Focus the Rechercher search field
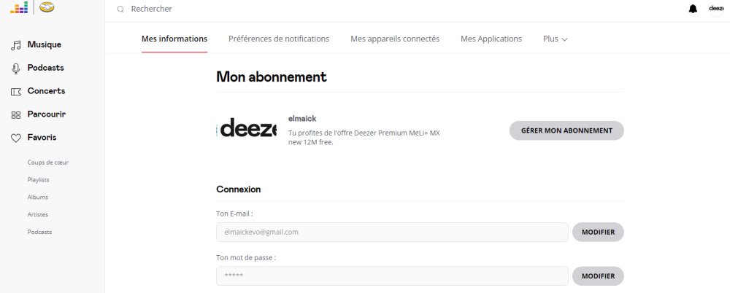This screenshot has height=293, width=730. [x=292, y=9]
